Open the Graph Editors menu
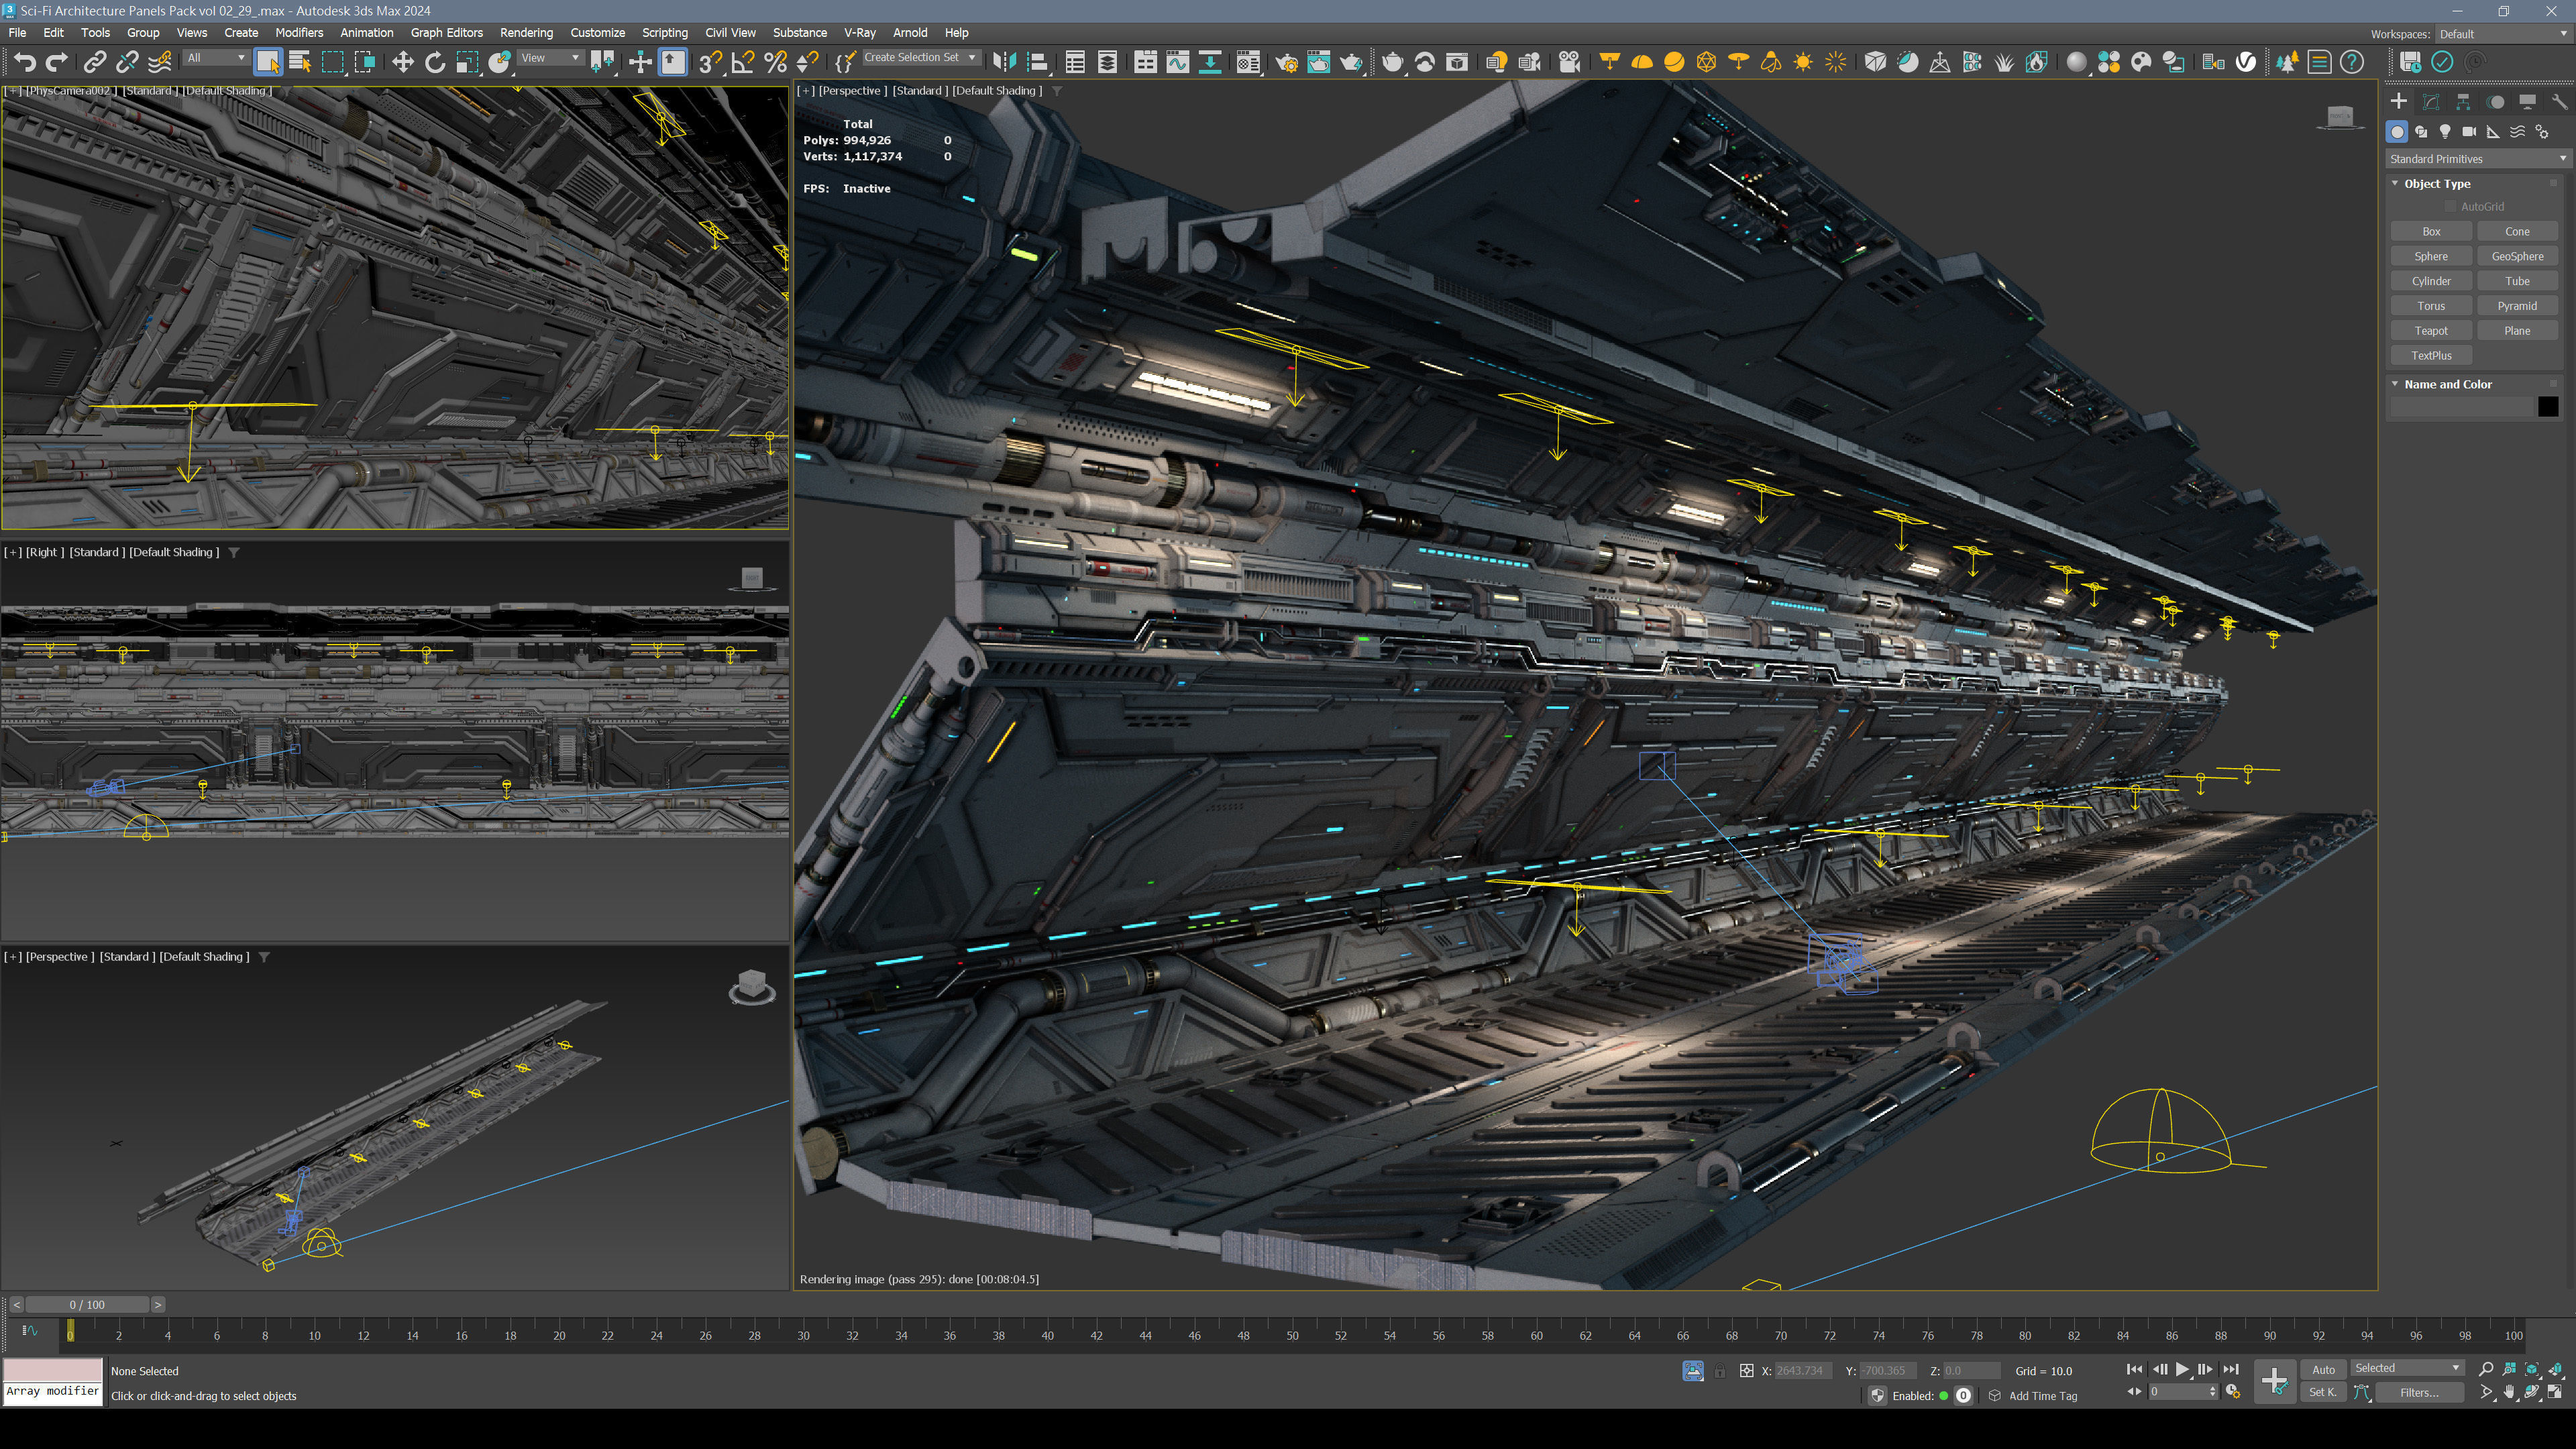This screenshot has width=2576, height=1449. tap(446, 33)
